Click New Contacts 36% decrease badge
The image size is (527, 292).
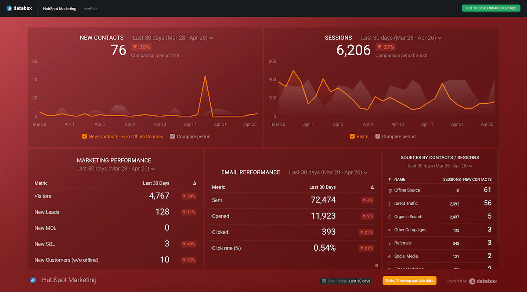click(141, 47)
